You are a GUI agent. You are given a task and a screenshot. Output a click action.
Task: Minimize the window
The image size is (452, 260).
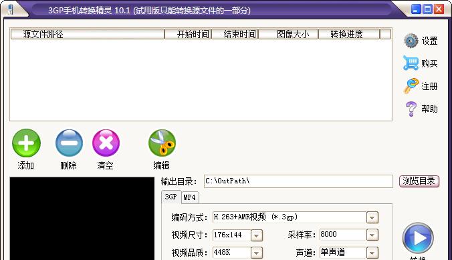[416, 9]
